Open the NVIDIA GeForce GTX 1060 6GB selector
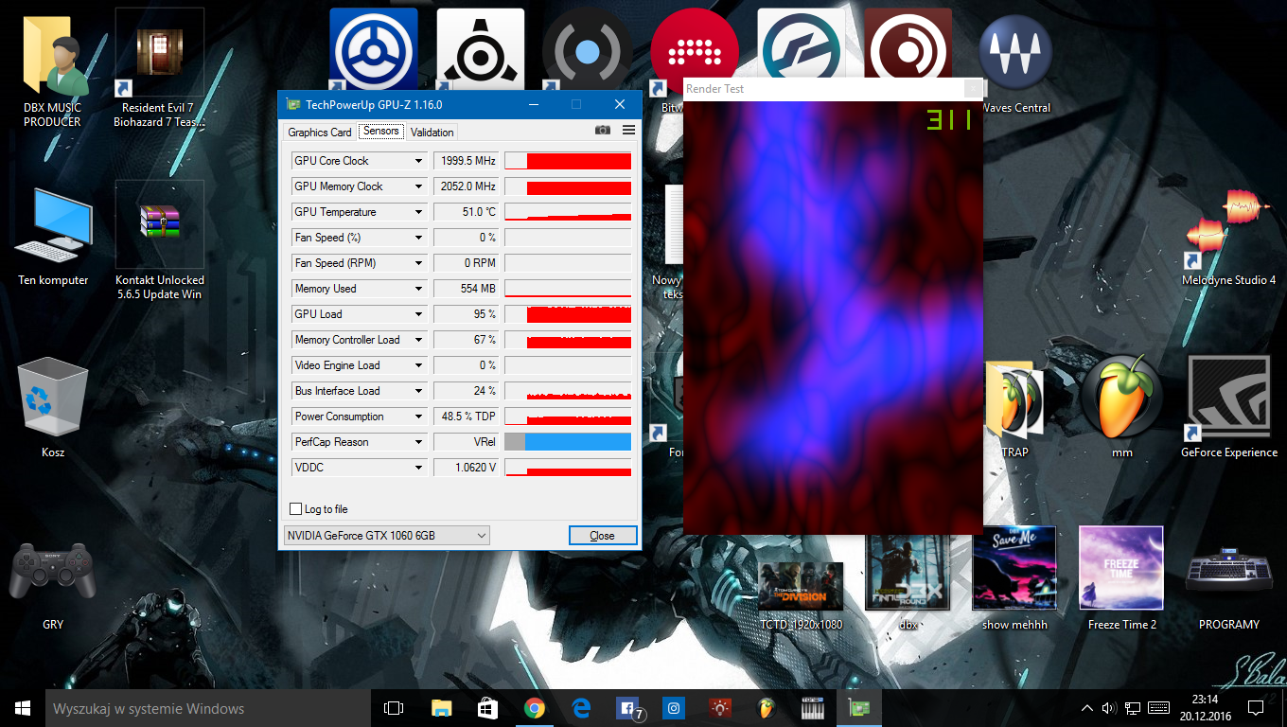1287x727 pixels. pos(387,536)
